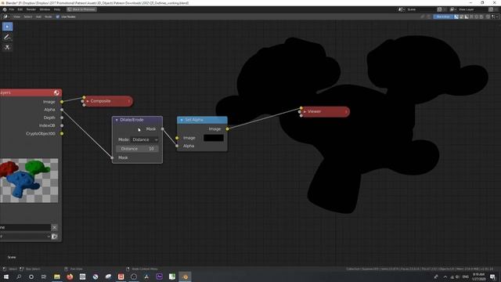
Task: Select the Annotate pencil tool
Action: [x=7, y=37]
